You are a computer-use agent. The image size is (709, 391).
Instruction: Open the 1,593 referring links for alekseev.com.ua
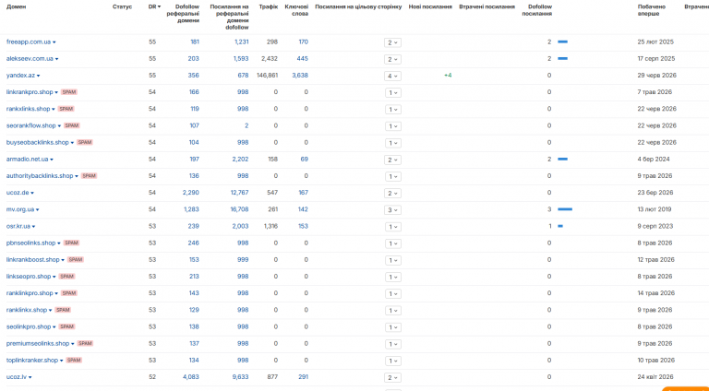[x=241, y=59]
